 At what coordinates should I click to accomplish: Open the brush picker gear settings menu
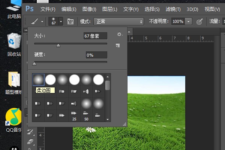[x=120, y=34]
